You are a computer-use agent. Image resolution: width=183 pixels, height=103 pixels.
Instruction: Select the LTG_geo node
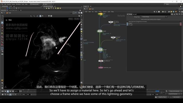(x=113, y=37)
